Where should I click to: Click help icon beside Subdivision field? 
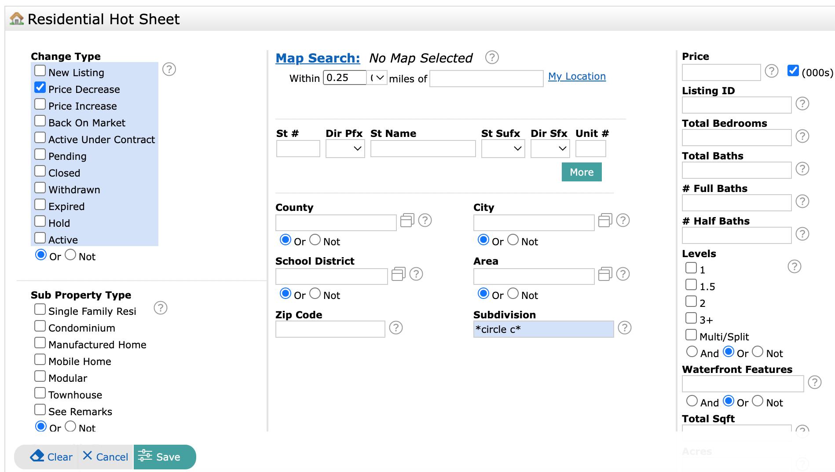tap(624, 328)
